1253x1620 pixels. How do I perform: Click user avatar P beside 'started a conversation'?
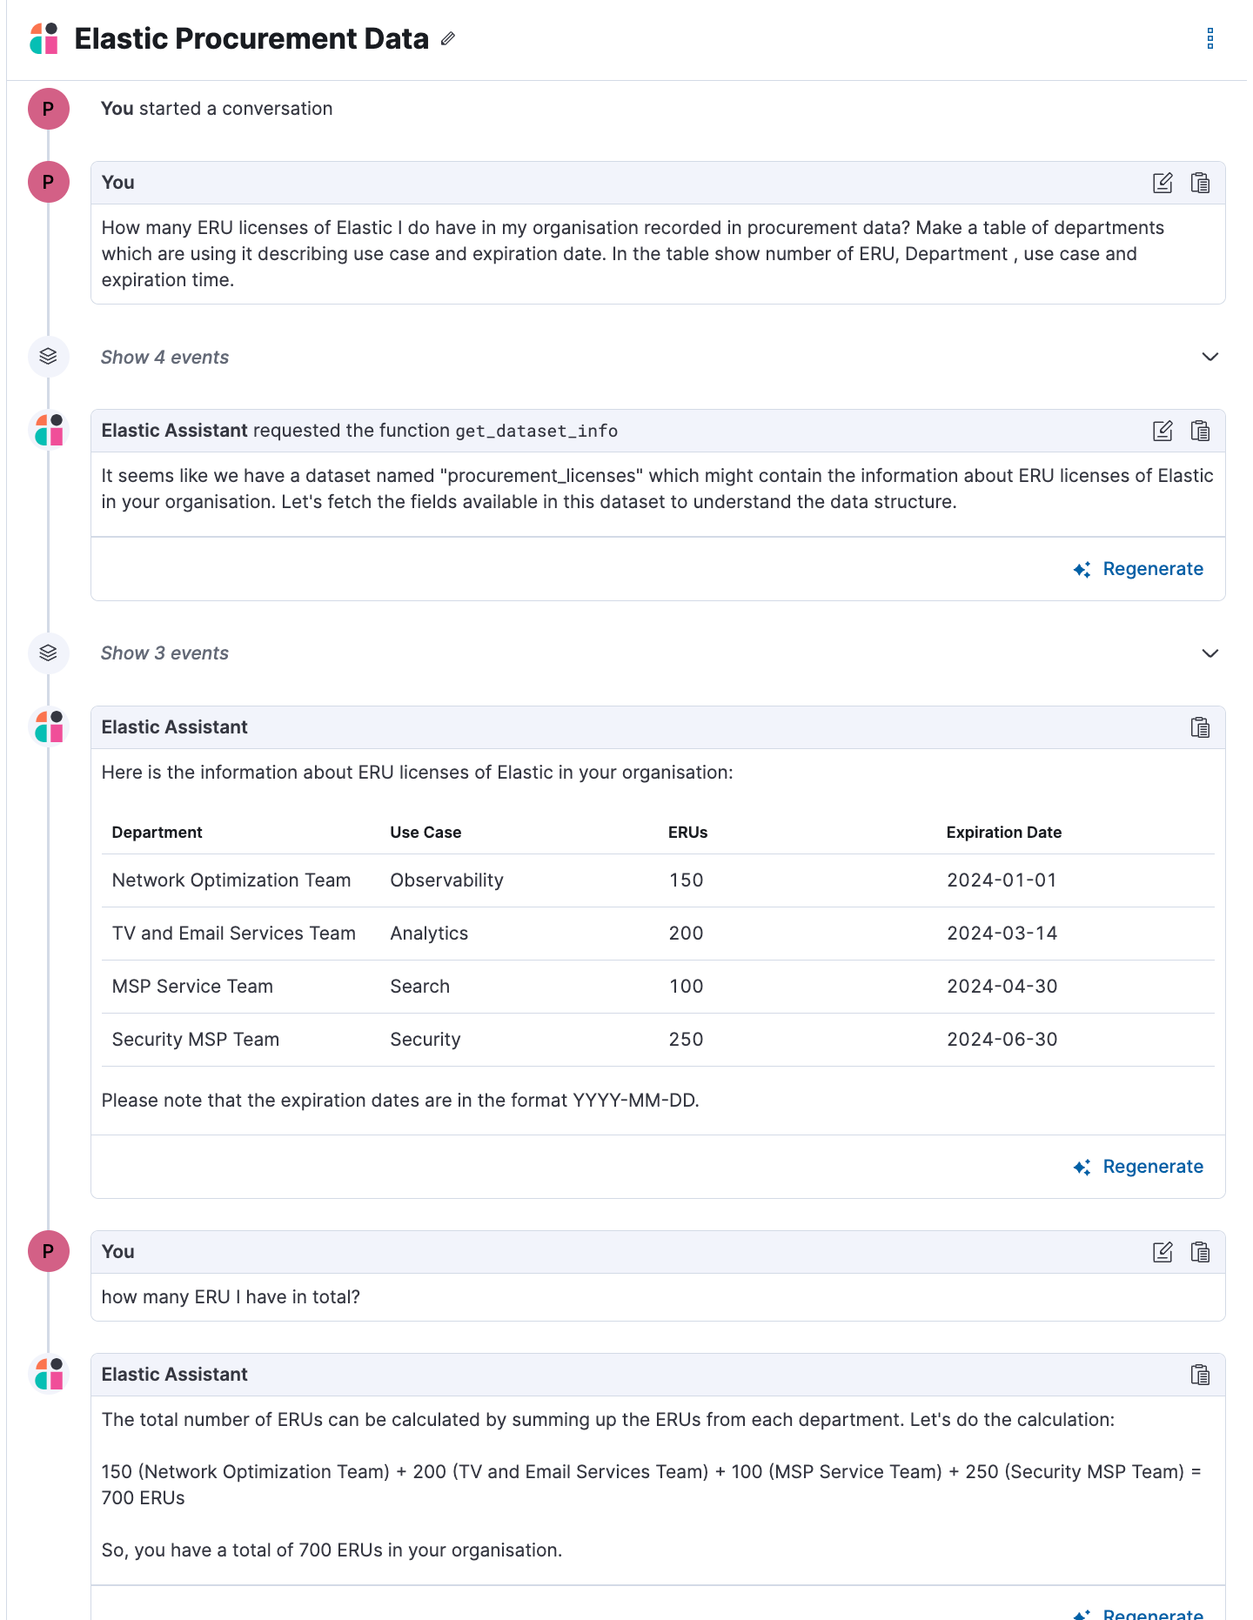click(49, 109)
